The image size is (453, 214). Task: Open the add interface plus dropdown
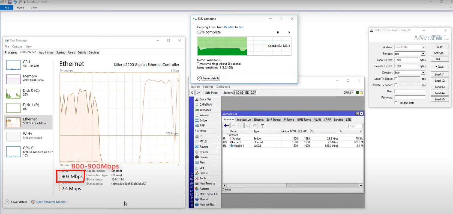[226, 126]
